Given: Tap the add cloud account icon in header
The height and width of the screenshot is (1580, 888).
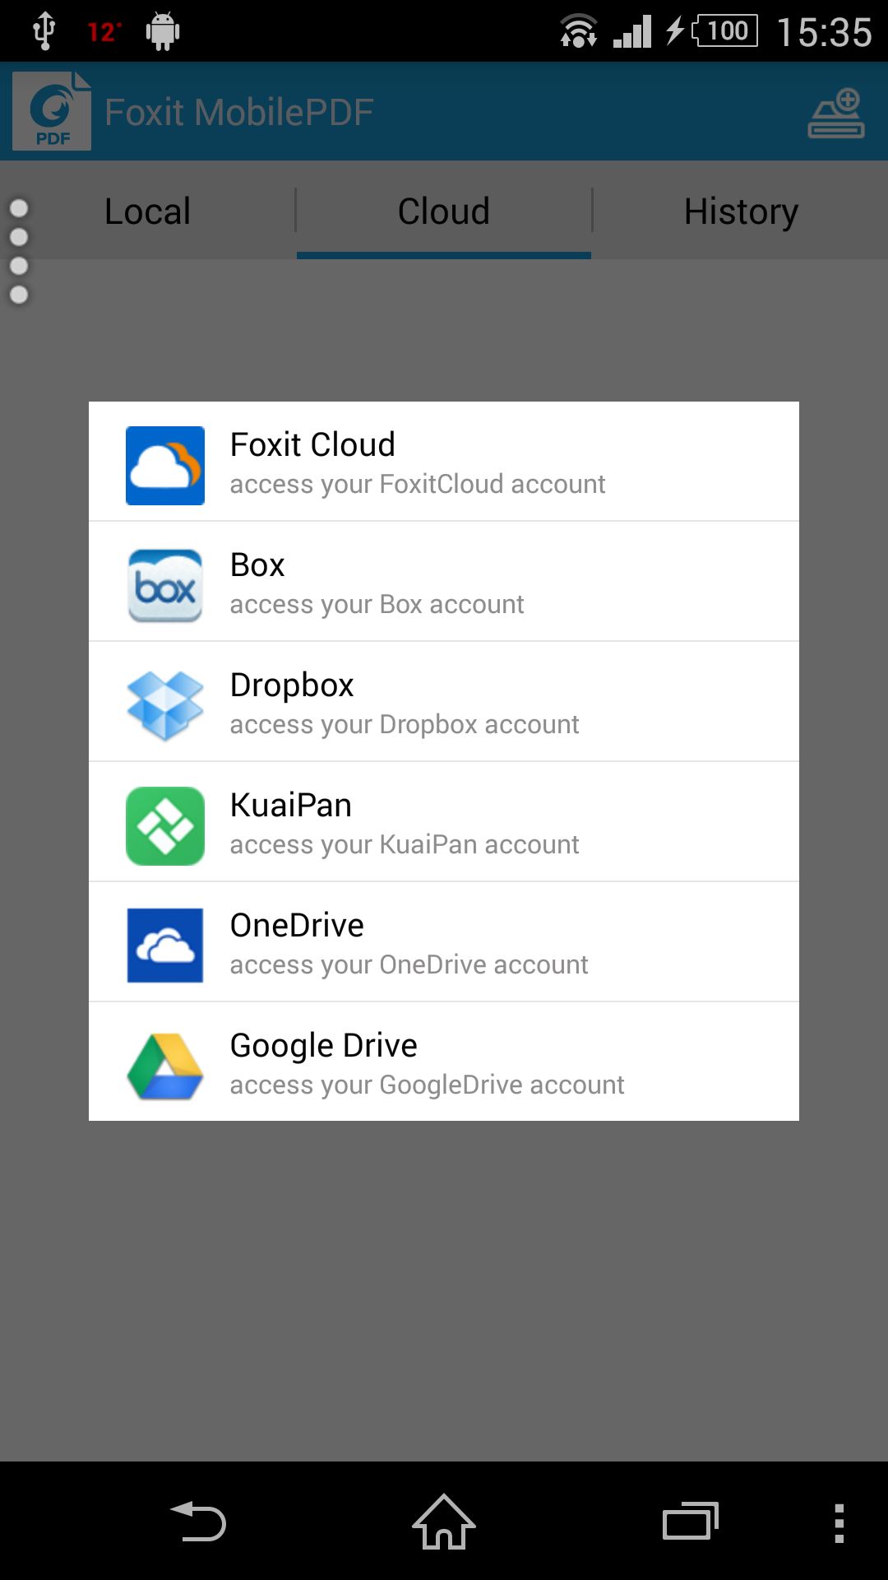Looking at the screenshot, I should point(836,113).
